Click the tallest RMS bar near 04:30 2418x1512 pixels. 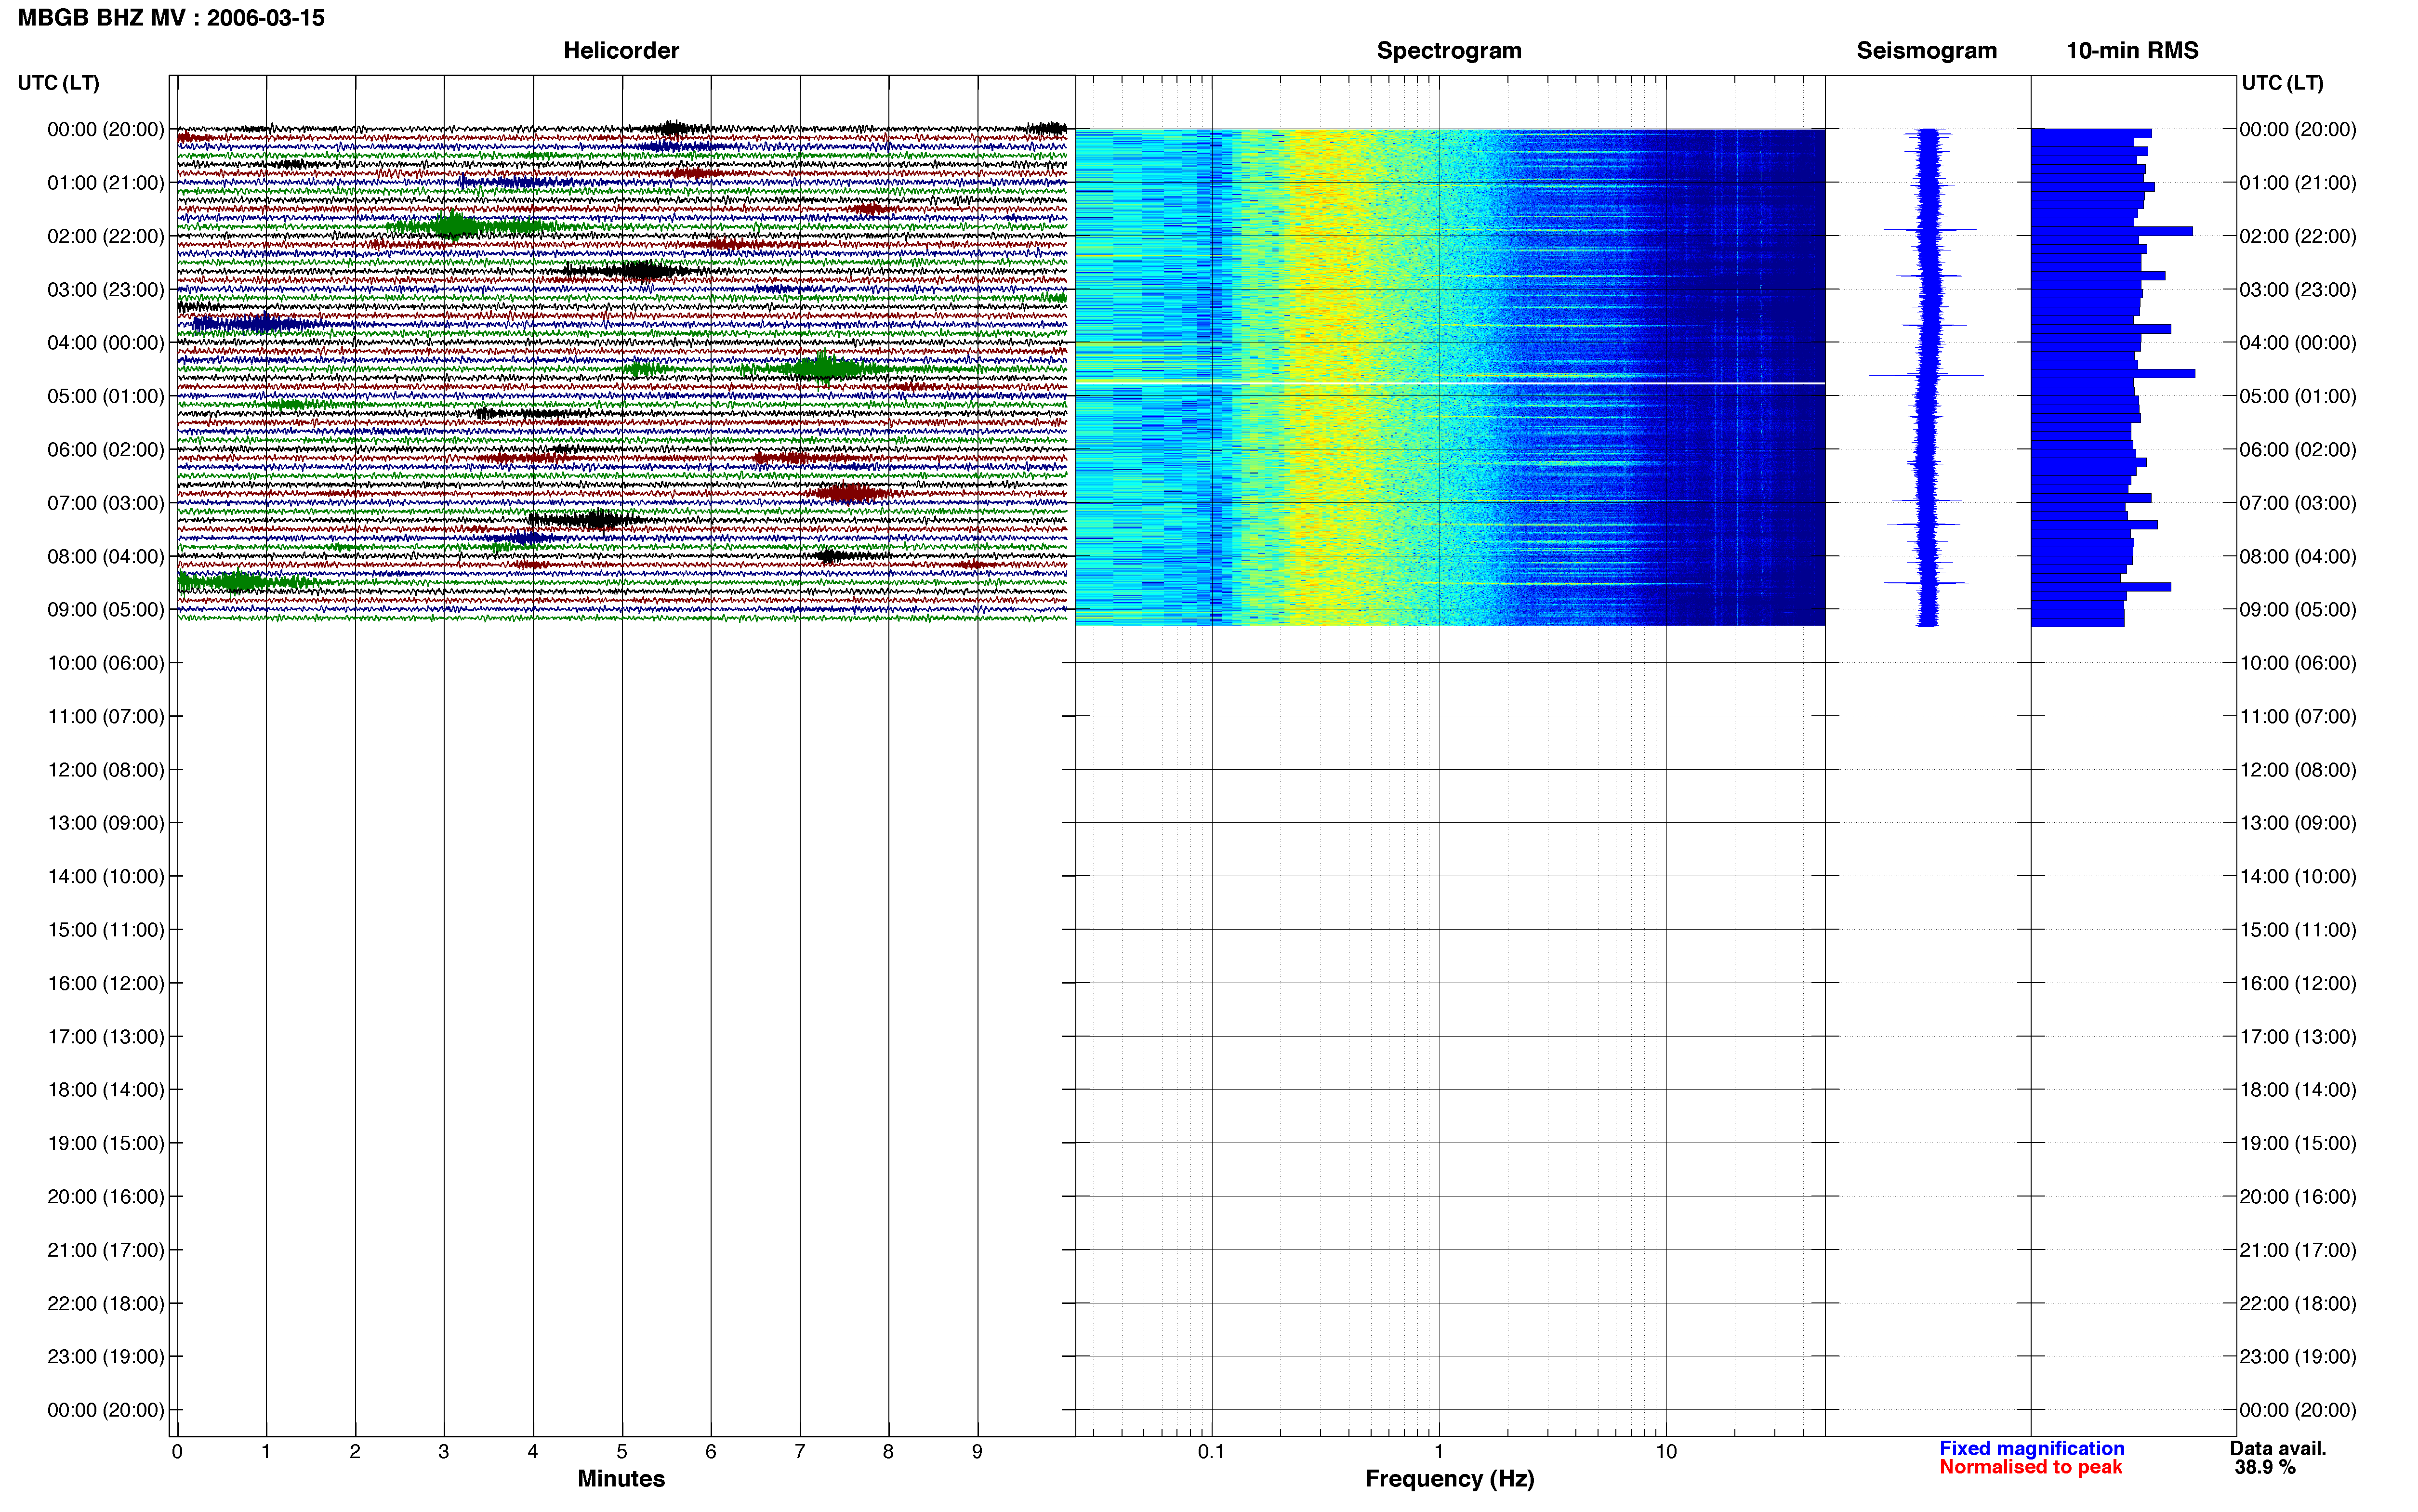pos(2113,373)
